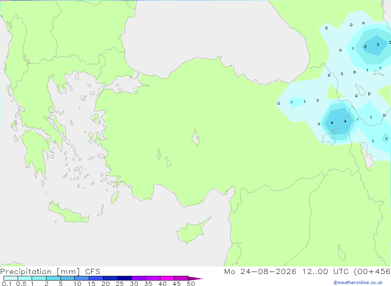391x286 pixels.
Task: Pick the 25–30 mm navy legend swatch
Action: click(124, 278)
